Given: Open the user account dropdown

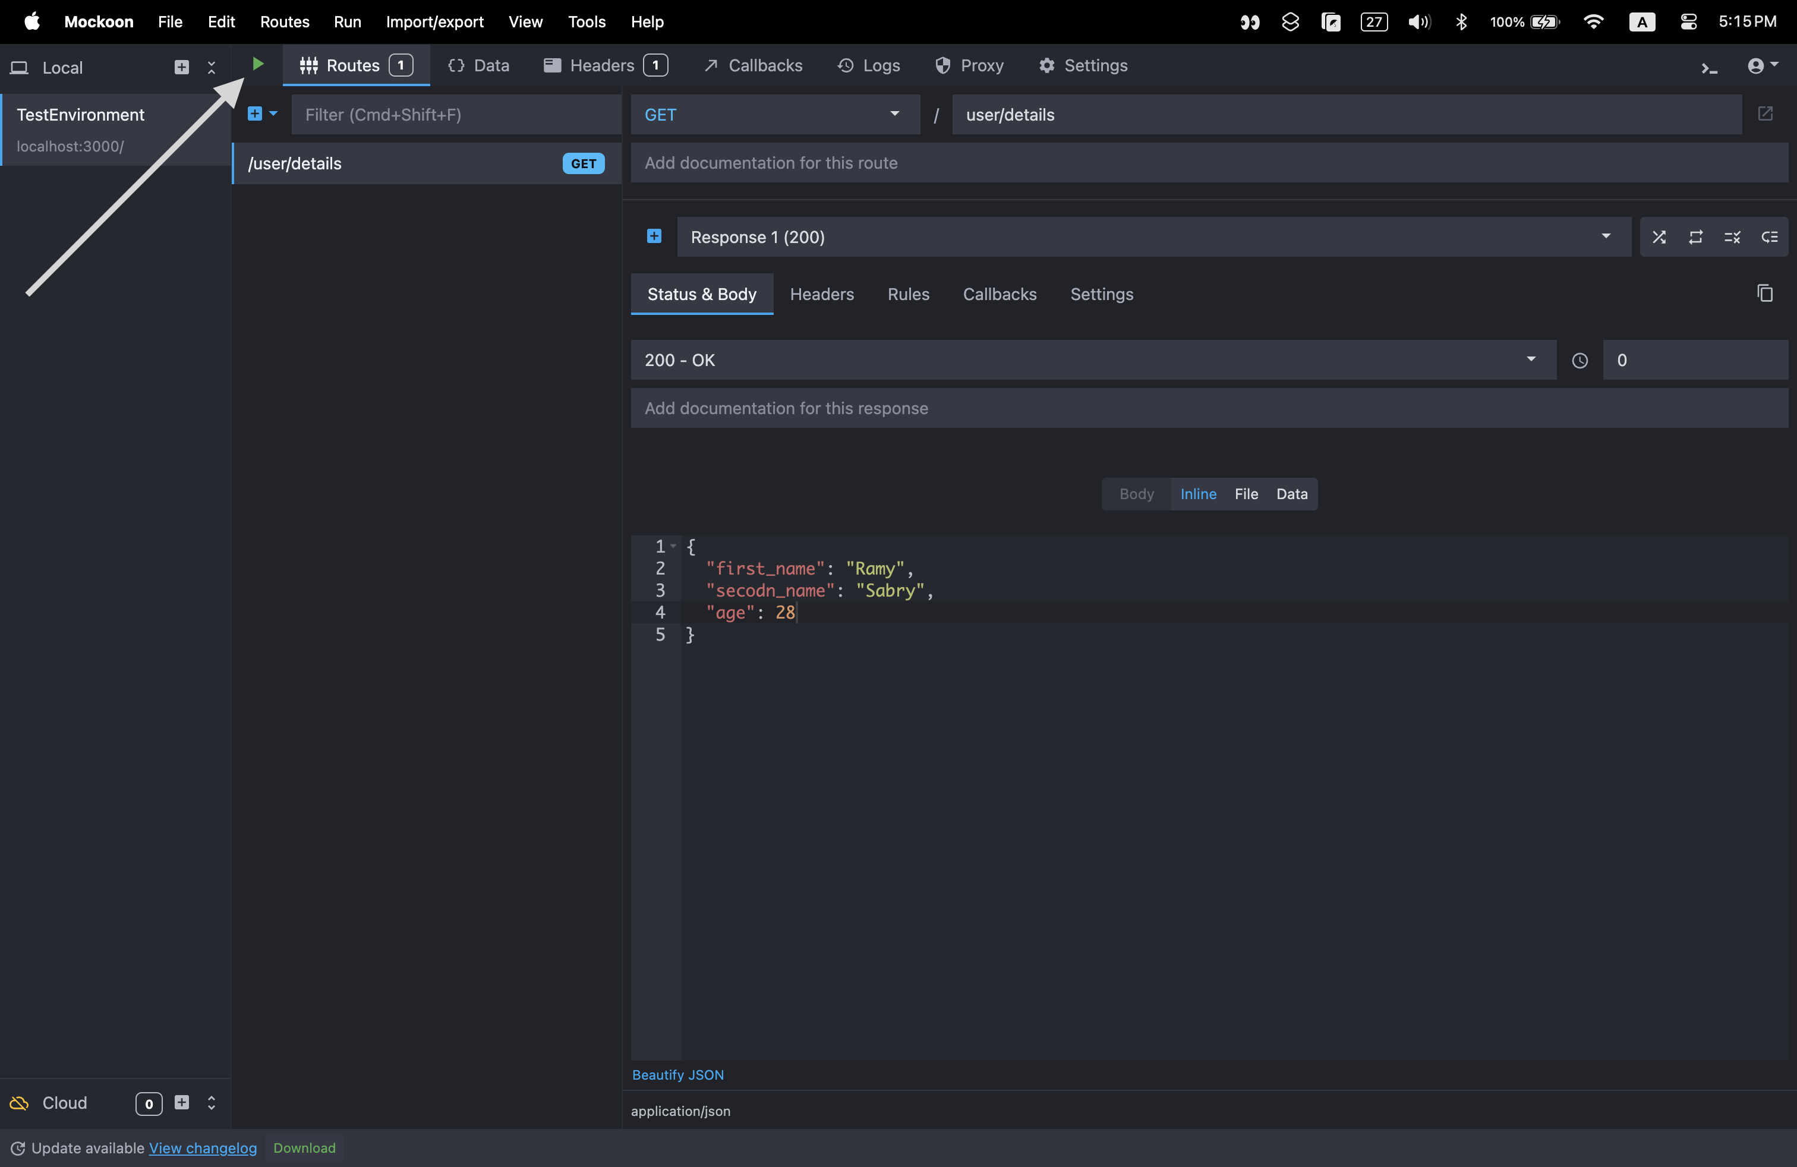Looking at the screenshot, I should (x=1763, y=67).
